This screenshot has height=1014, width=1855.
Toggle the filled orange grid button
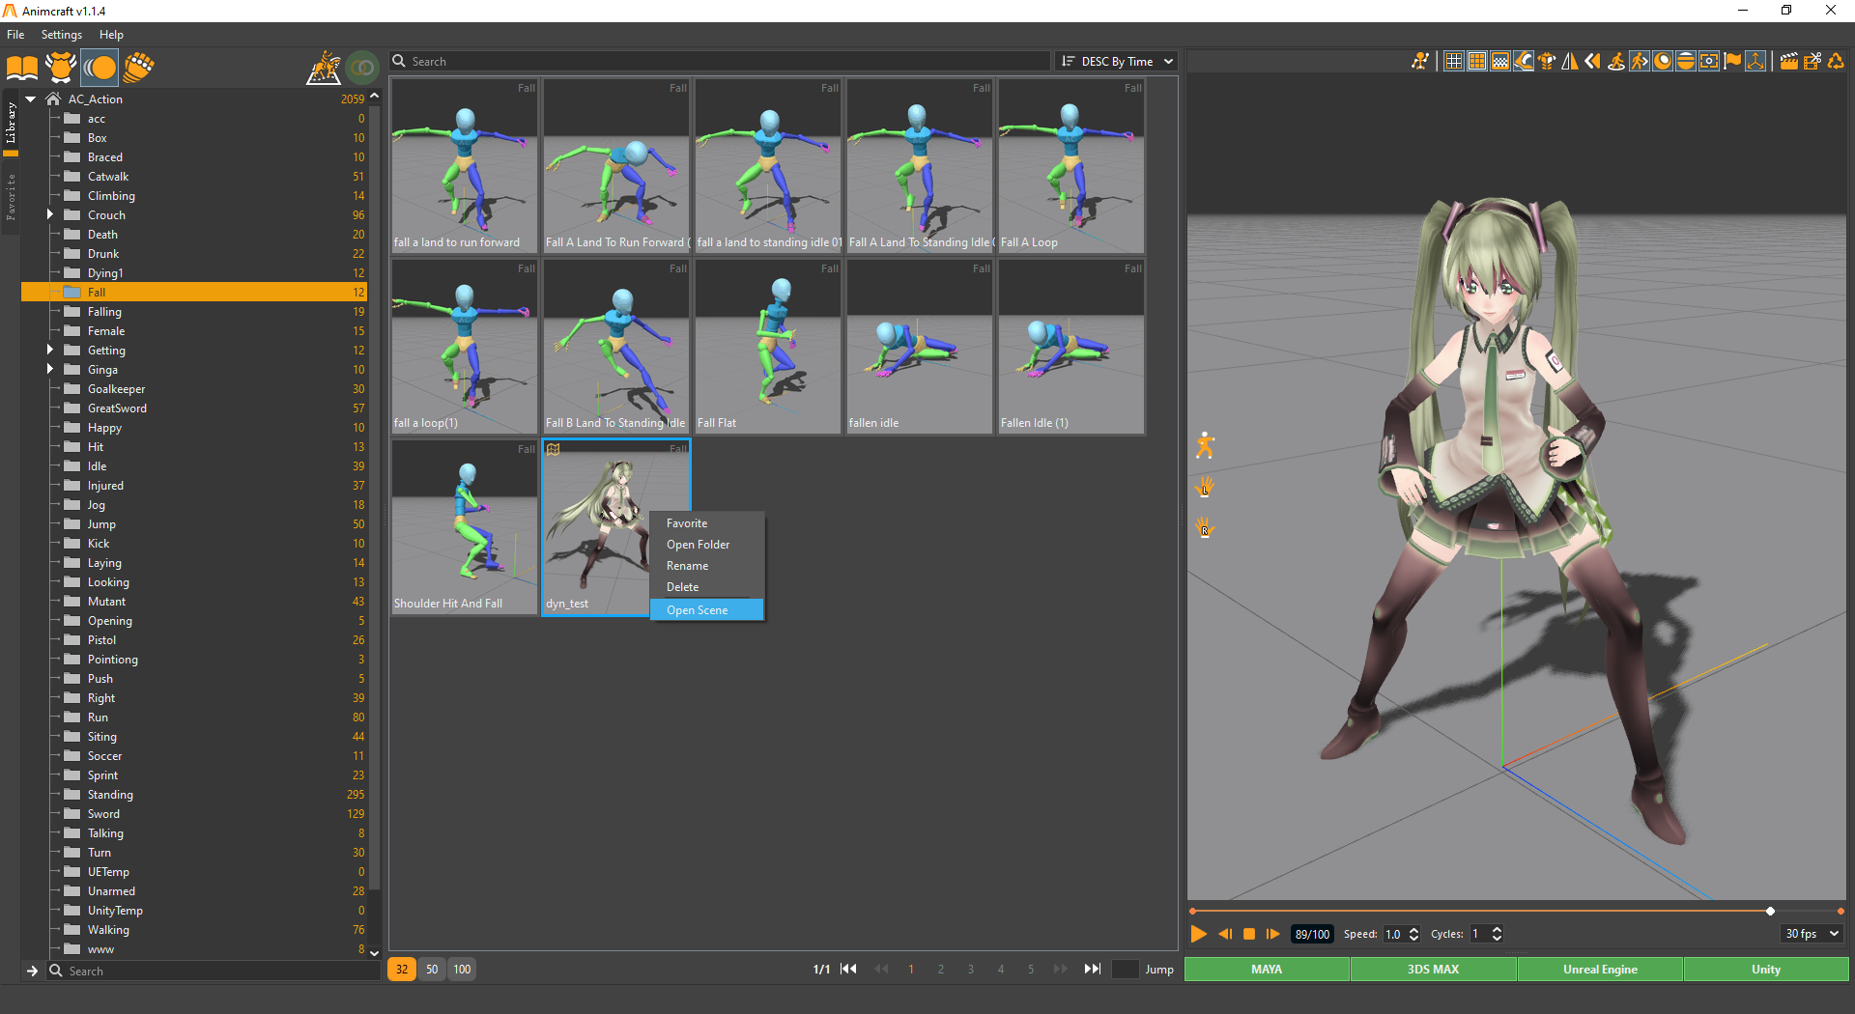tap(1477, 61)
